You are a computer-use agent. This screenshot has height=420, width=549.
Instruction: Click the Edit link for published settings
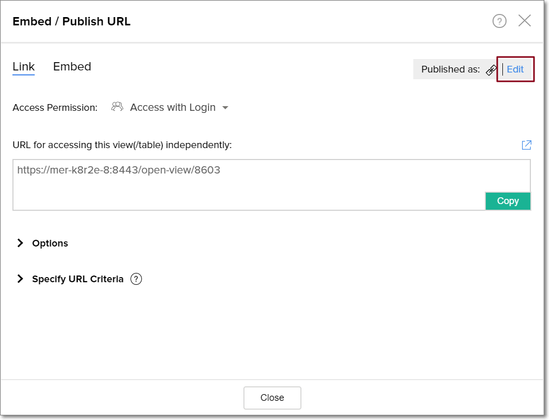(x=515, y=69)
